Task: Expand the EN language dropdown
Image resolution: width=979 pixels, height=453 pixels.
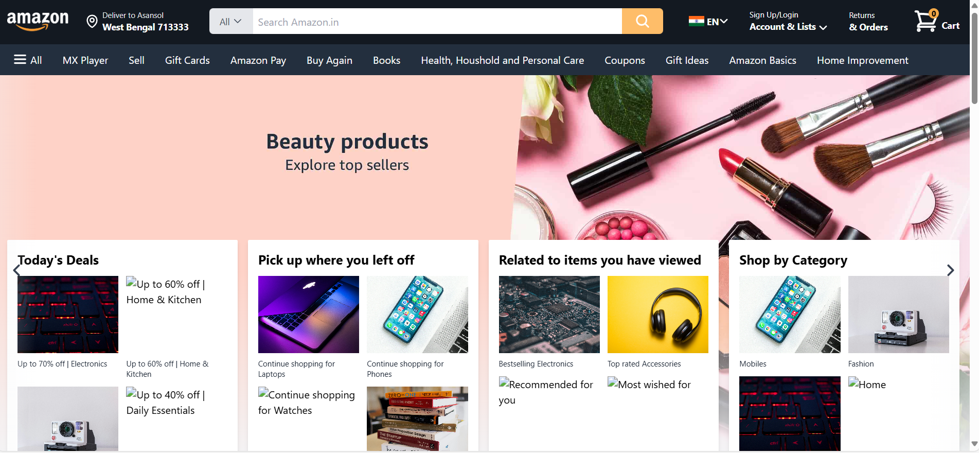Action: pos(717,22)
